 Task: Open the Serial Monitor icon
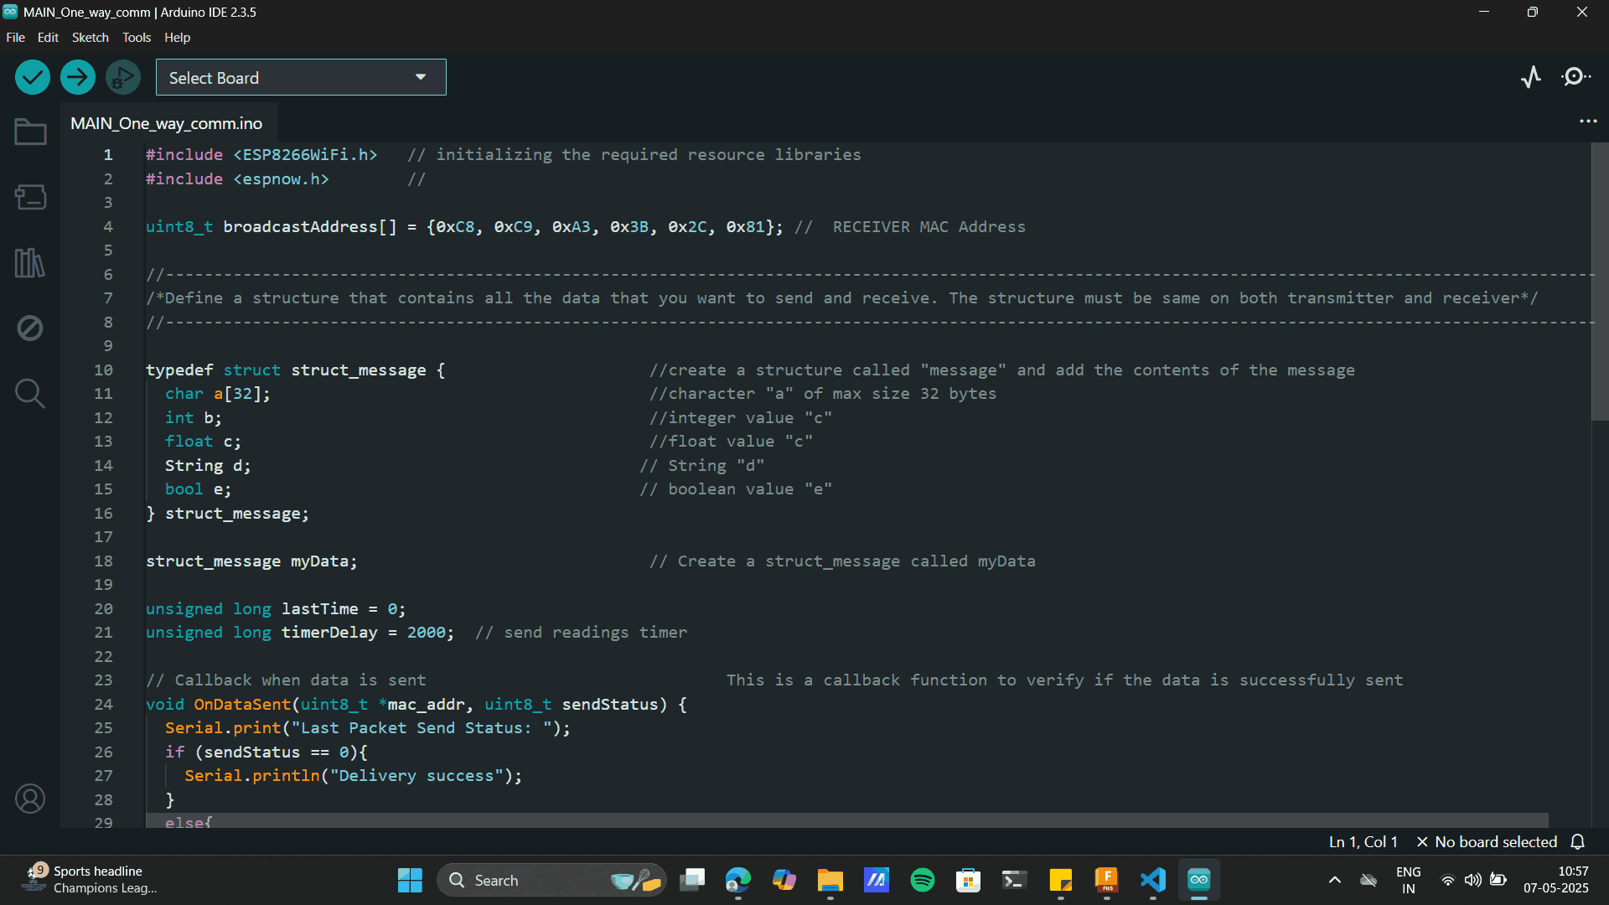click(x=1576, y=77)
